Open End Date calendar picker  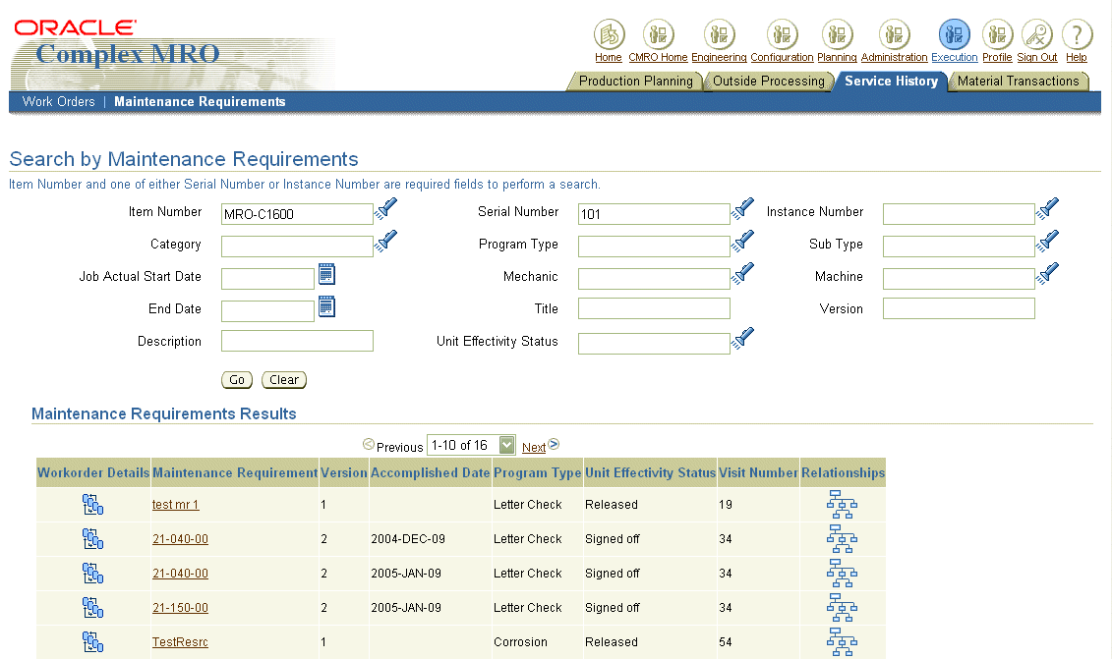(326, 306)
